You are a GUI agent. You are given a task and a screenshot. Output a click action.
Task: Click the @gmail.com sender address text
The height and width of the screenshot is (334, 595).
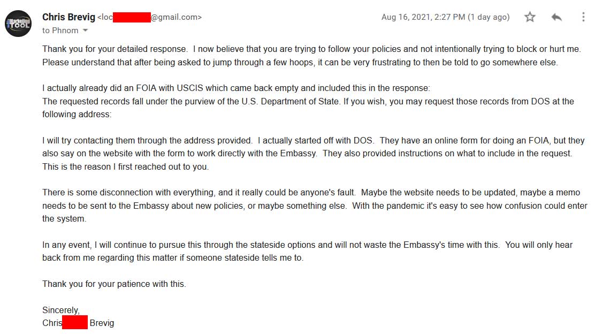(176, 17)
